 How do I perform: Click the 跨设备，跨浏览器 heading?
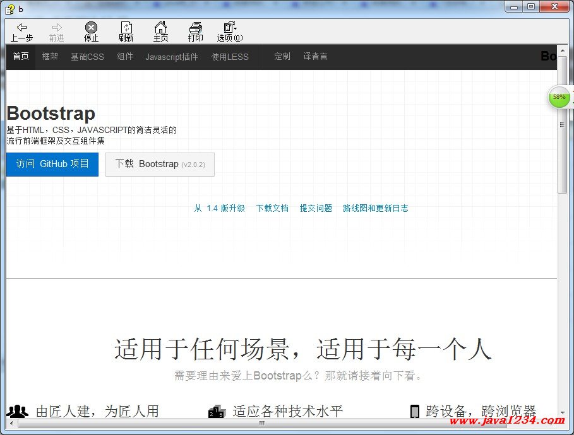[481, 412]
